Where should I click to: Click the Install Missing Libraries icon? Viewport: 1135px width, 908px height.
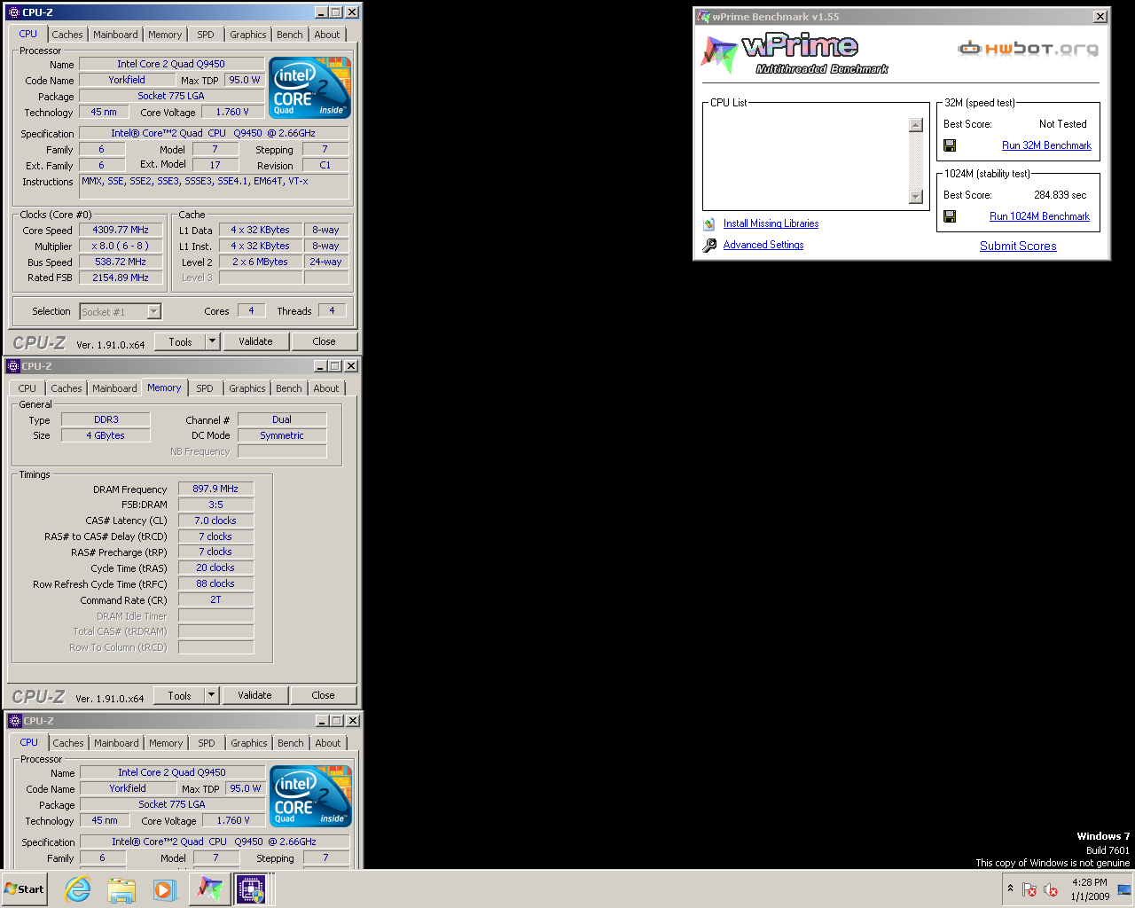point(709,224)
